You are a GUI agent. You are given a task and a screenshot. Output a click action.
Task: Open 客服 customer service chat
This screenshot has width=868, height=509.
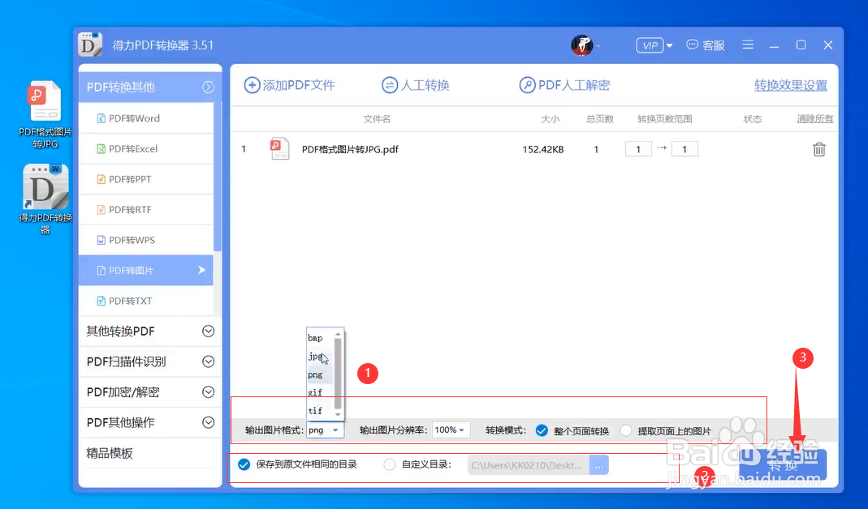click(706, 45)
